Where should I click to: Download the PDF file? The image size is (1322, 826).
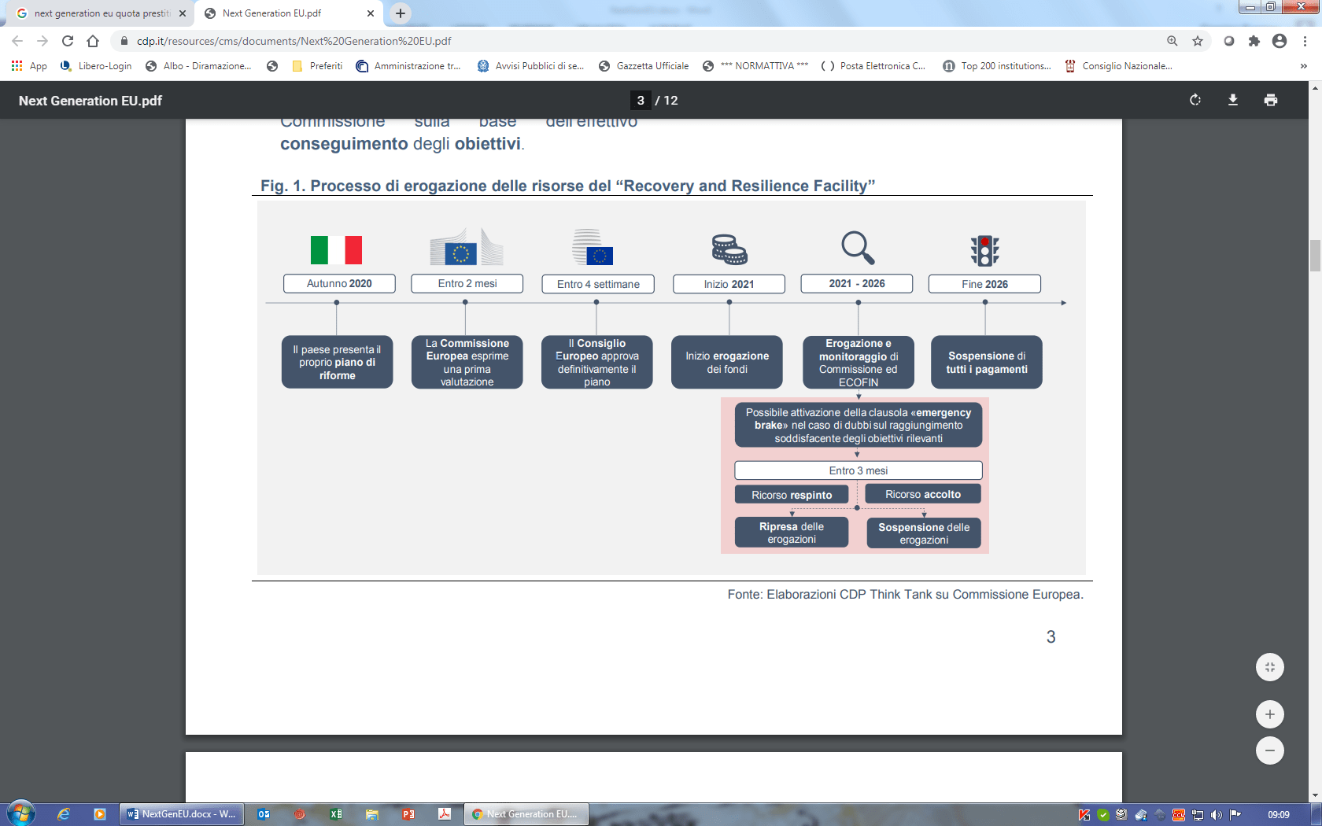pyautogui.click(x=1233, y=100)
